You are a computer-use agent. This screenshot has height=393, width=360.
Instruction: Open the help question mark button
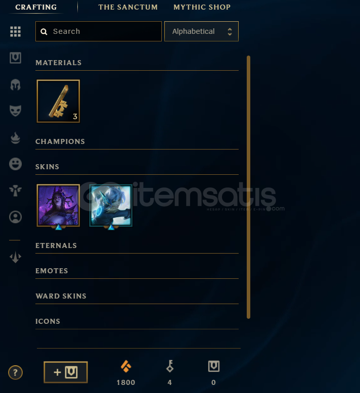tap(15, 372)
